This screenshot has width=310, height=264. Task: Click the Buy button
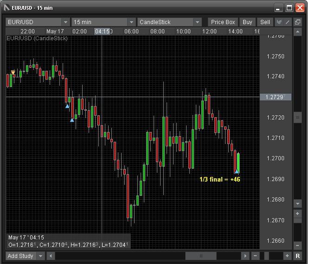tap(247, 22)
